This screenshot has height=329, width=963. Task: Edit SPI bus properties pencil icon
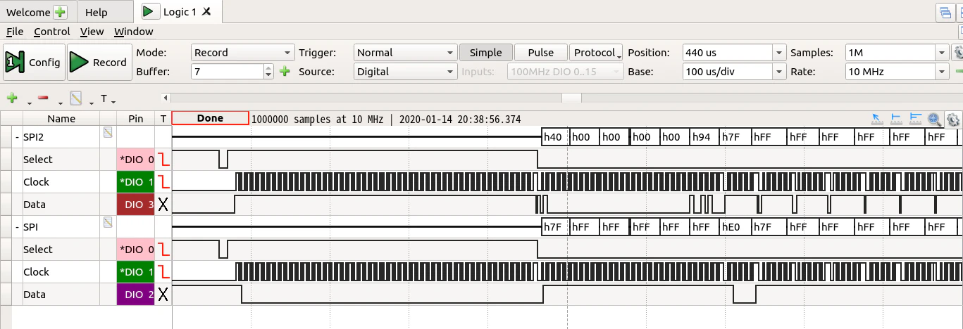(108, 222)
